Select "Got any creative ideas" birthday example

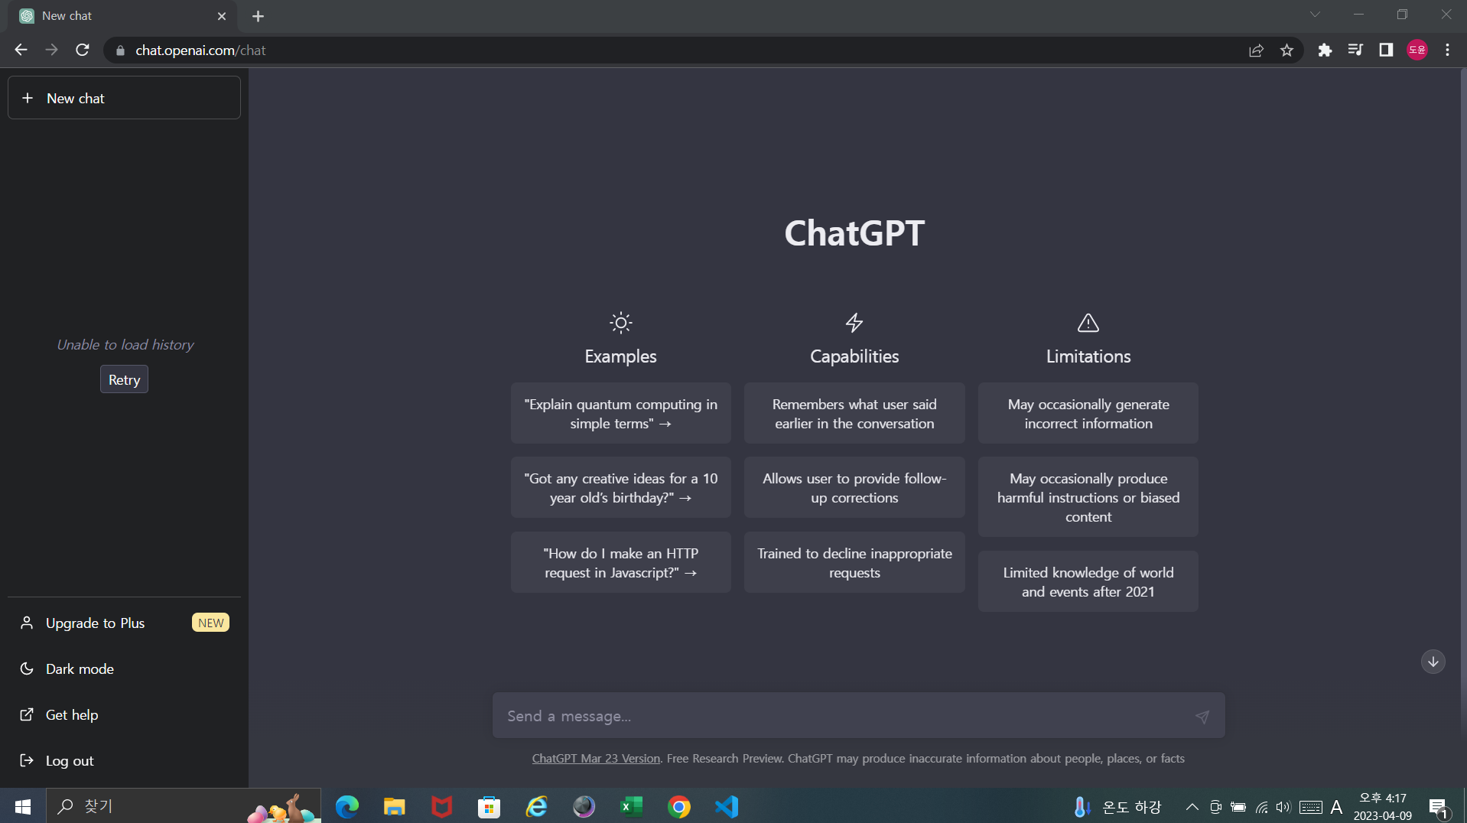[x=620, y=488]
